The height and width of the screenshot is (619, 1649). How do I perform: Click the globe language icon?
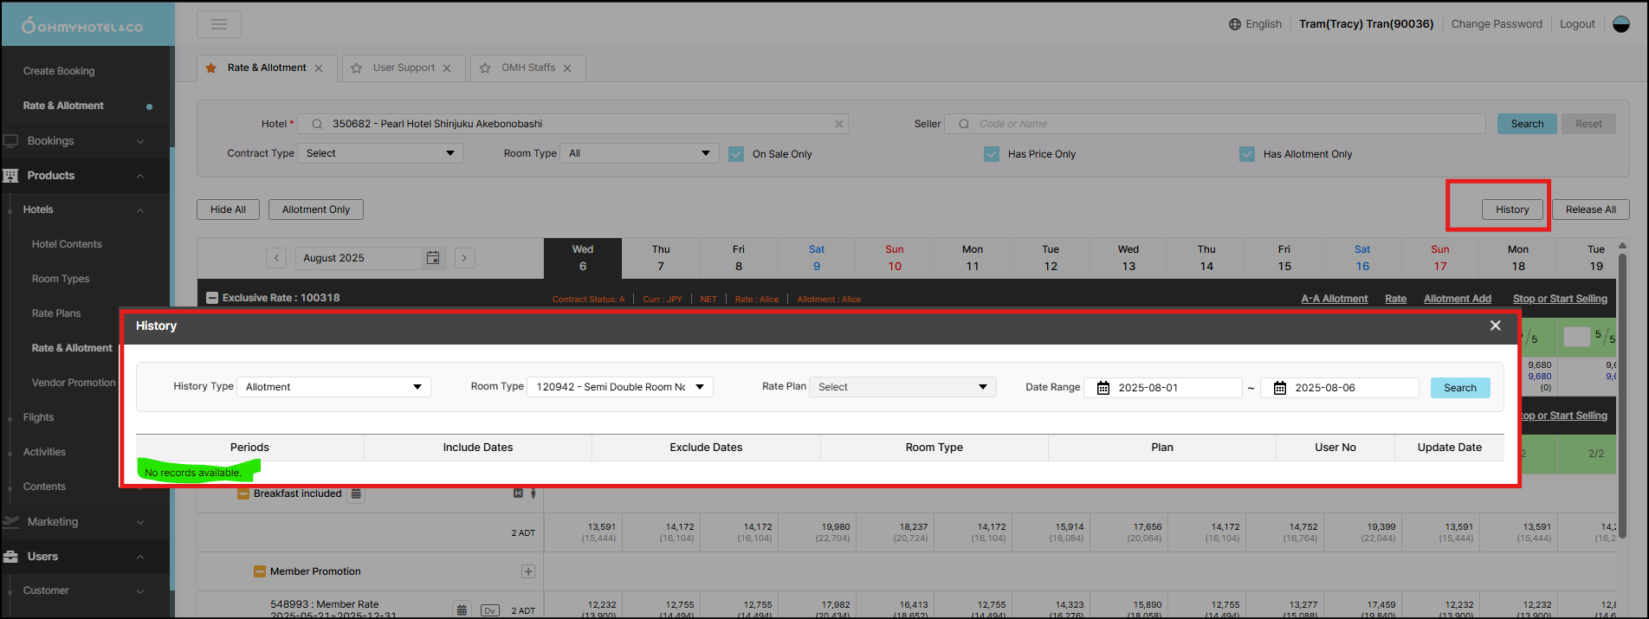pos(1235,24)
